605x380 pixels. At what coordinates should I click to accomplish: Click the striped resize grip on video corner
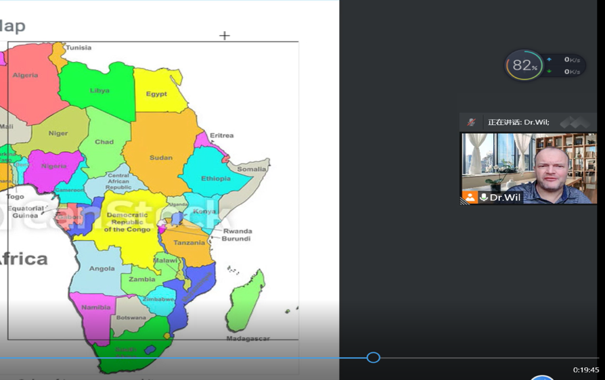pos(464,201)
